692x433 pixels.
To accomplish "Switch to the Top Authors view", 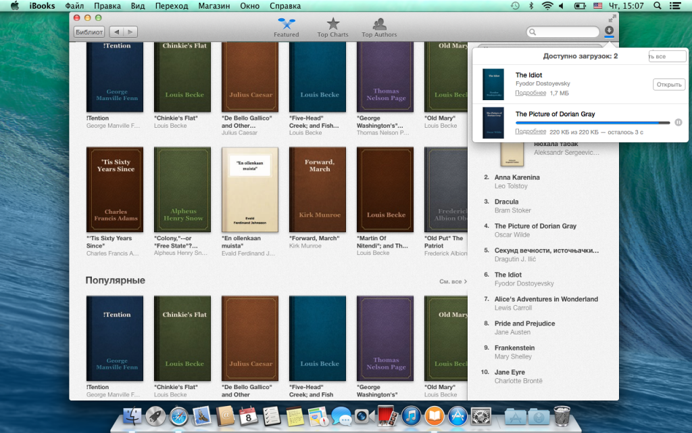I will pos(379,28).
